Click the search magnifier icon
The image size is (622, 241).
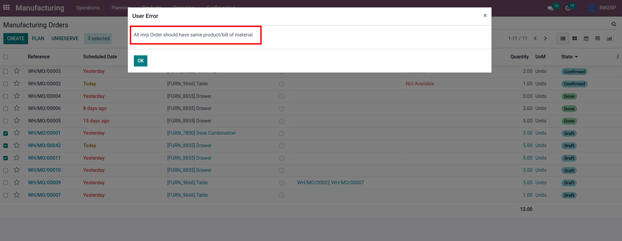coord(614,24)
